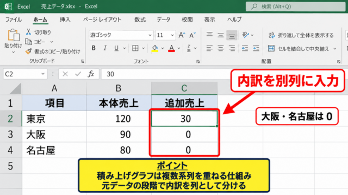Select row 3 header
This screenshot has width=348, height=195.
coord(11,134)
